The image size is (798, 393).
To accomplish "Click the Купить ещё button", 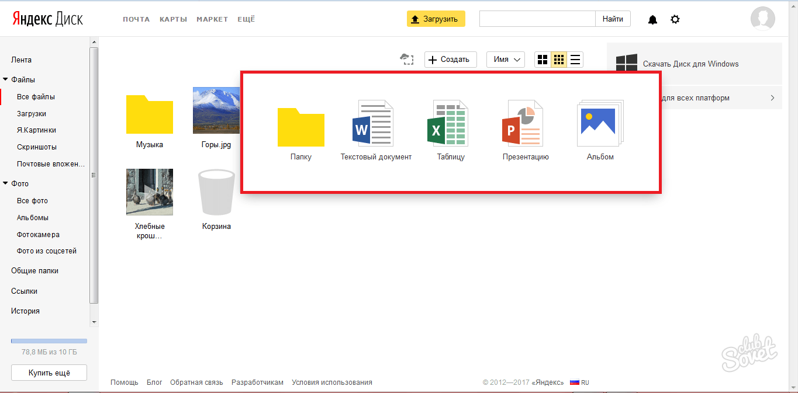I will point(49,373).
